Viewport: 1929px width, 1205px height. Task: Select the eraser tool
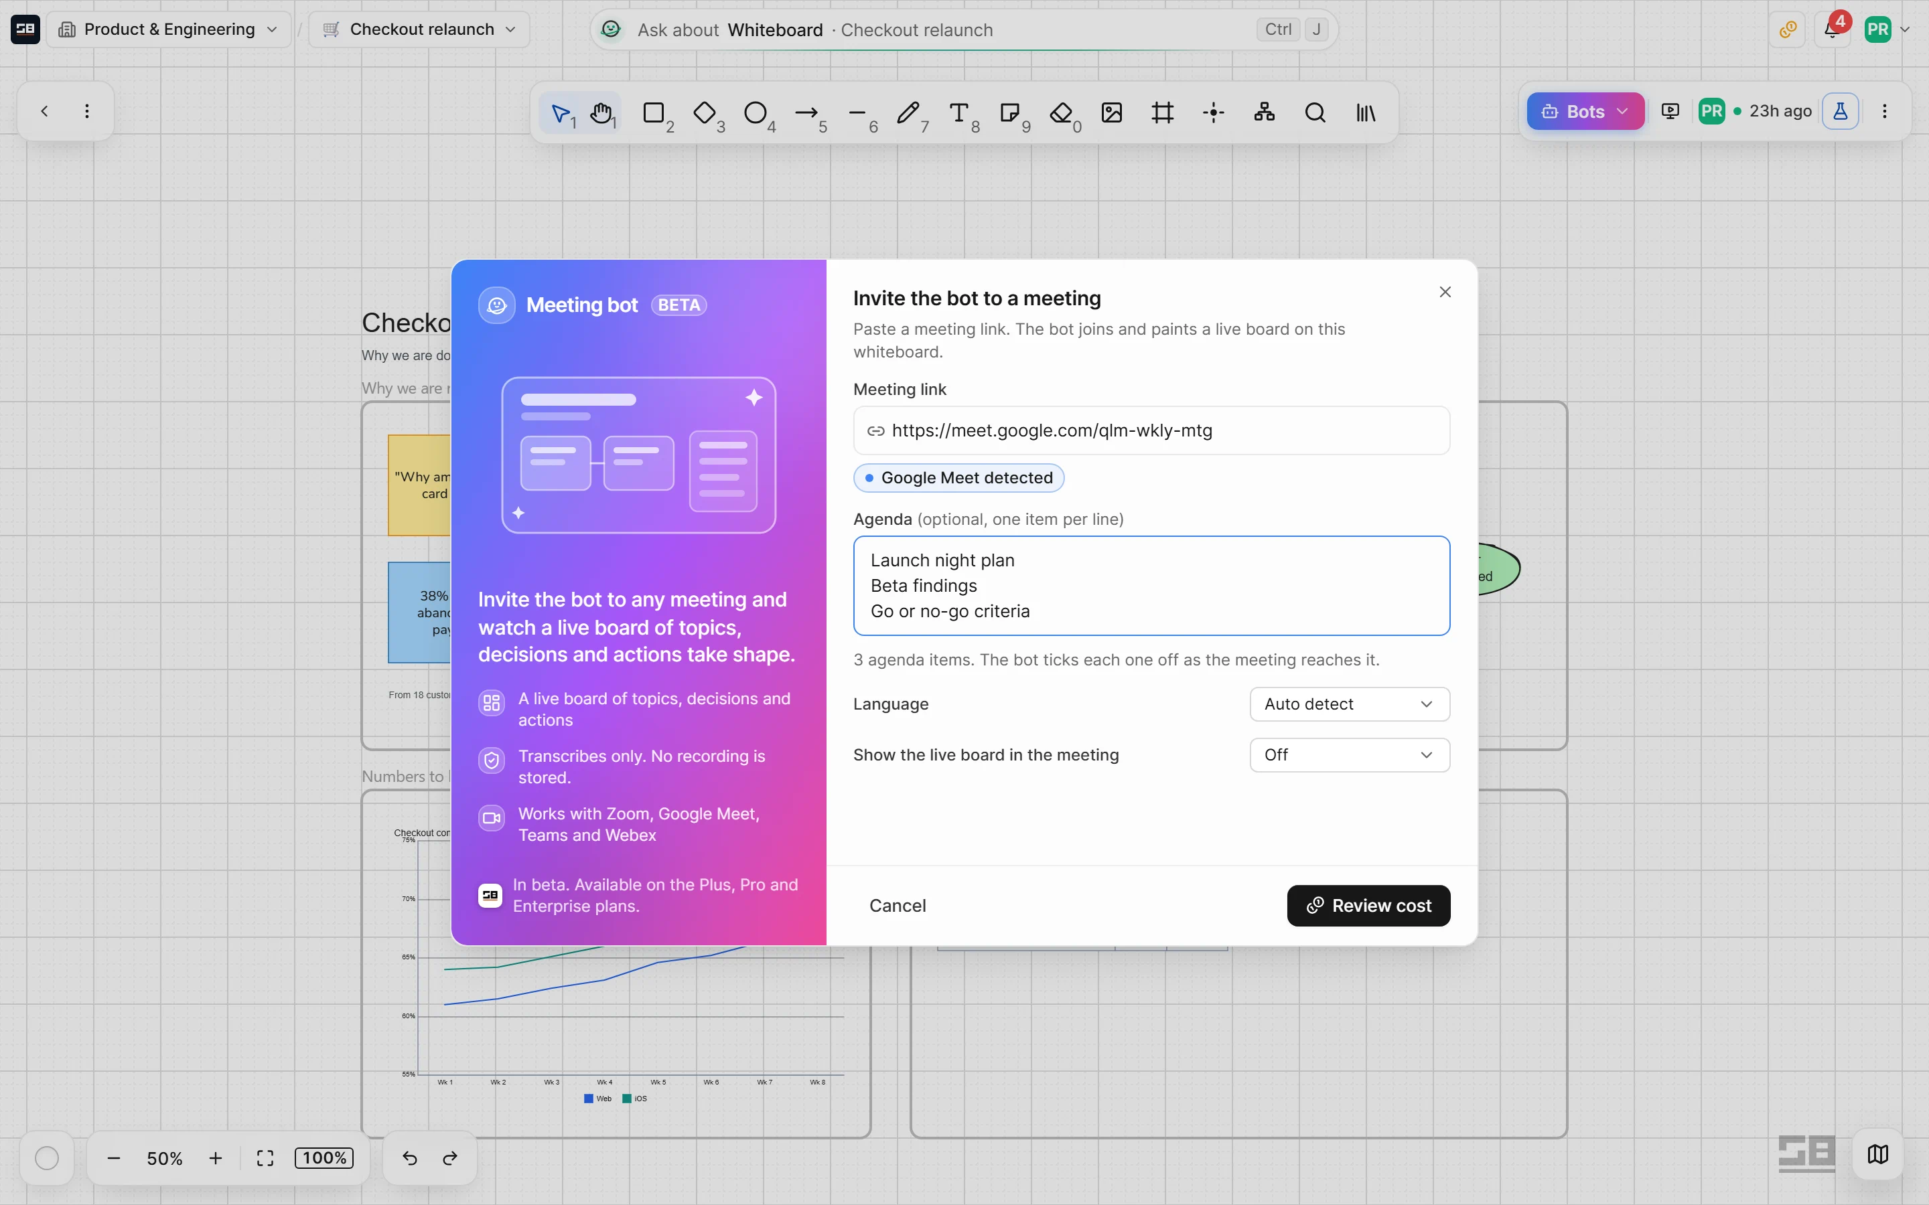pyautogui.click(x=1062, y=112)
